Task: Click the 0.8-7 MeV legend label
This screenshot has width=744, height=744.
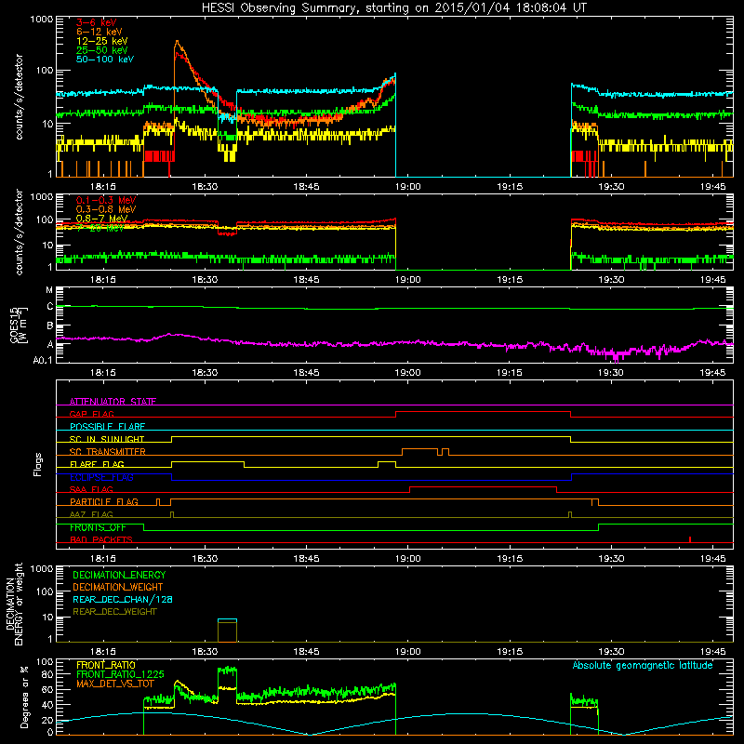Action: [101, 219]
